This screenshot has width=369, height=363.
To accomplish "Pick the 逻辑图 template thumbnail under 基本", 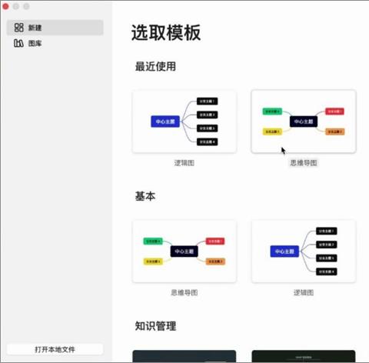I will [x=304, y=251].
